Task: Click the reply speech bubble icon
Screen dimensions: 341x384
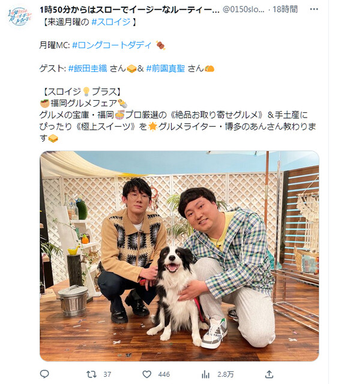Action: point(44,374)
